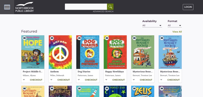
Task: Open the Prisoner's Dilemma green book cover
Action: [143, 52]
